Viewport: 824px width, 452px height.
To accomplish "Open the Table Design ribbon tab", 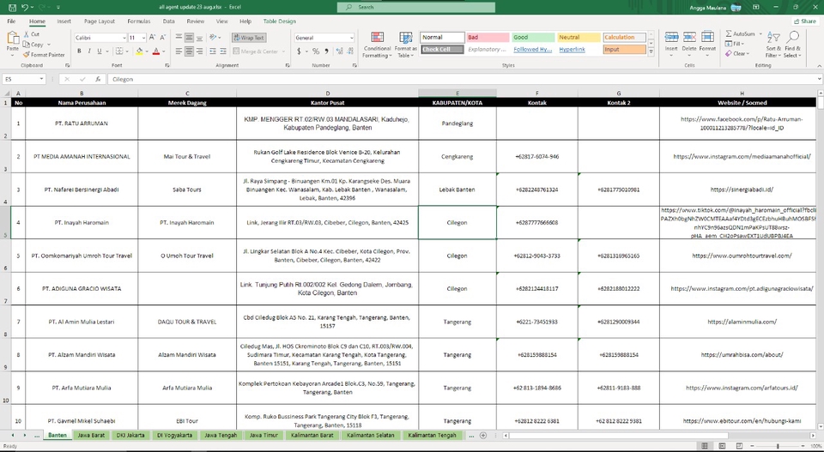I will (x=280, y=21).
